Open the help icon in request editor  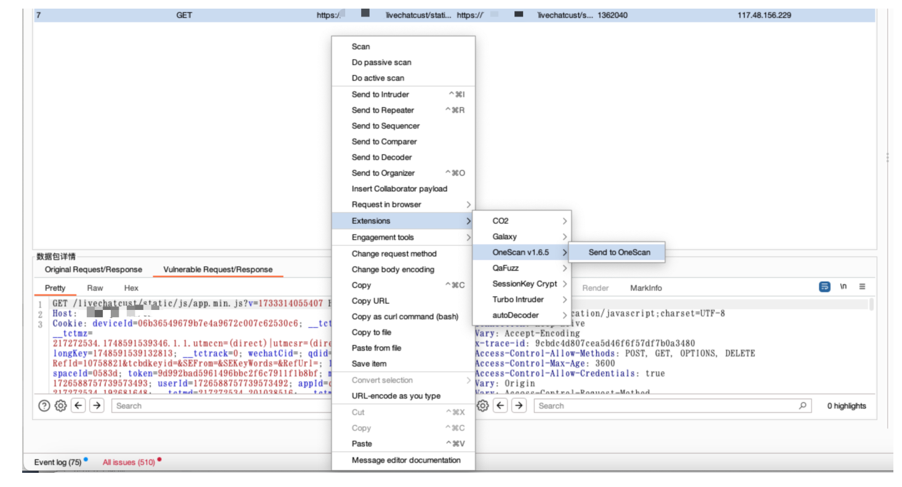click(x=44, y=406)
